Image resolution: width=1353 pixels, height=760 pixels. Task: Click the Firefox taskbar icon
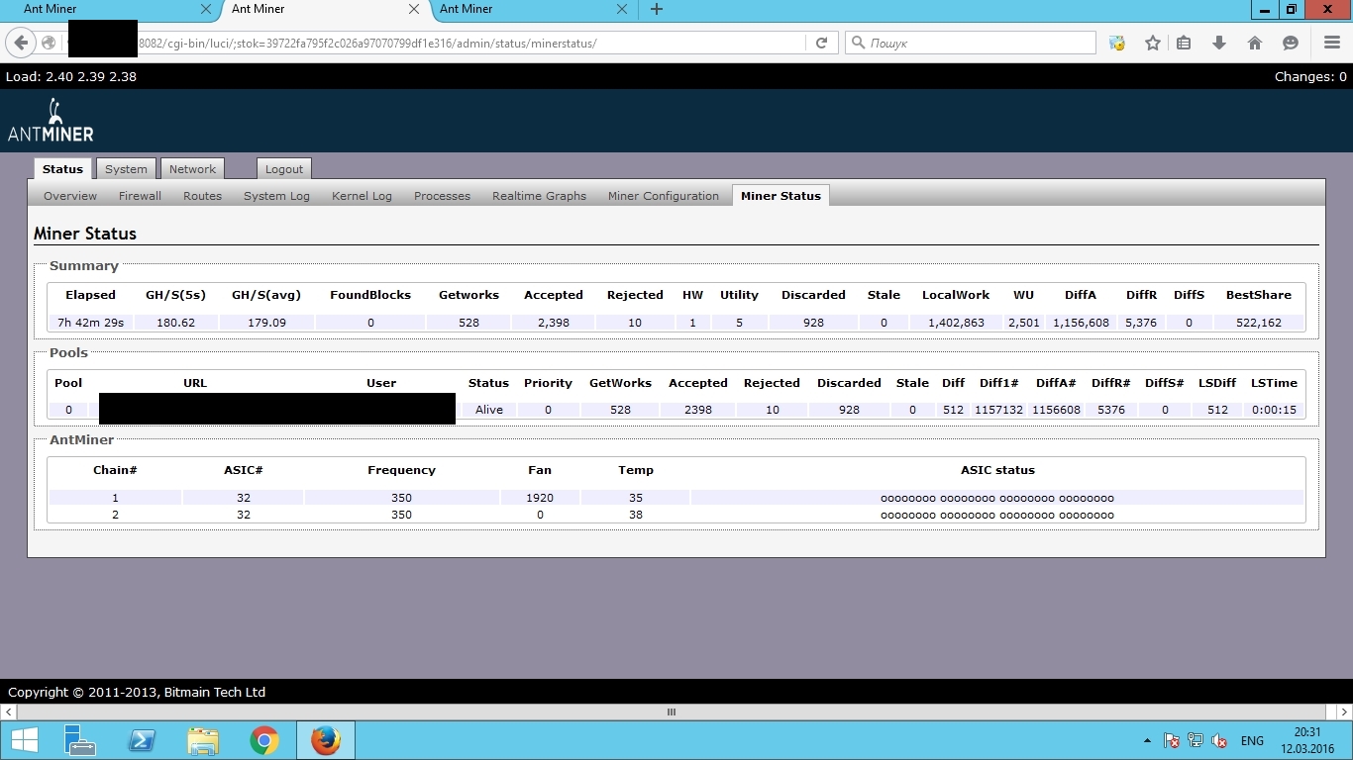click(x=325, y=740)
